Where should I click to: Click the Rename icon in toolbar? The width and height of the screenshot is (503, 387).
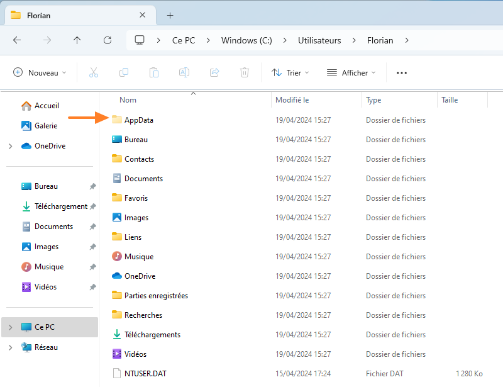click(x=184, y=73)
